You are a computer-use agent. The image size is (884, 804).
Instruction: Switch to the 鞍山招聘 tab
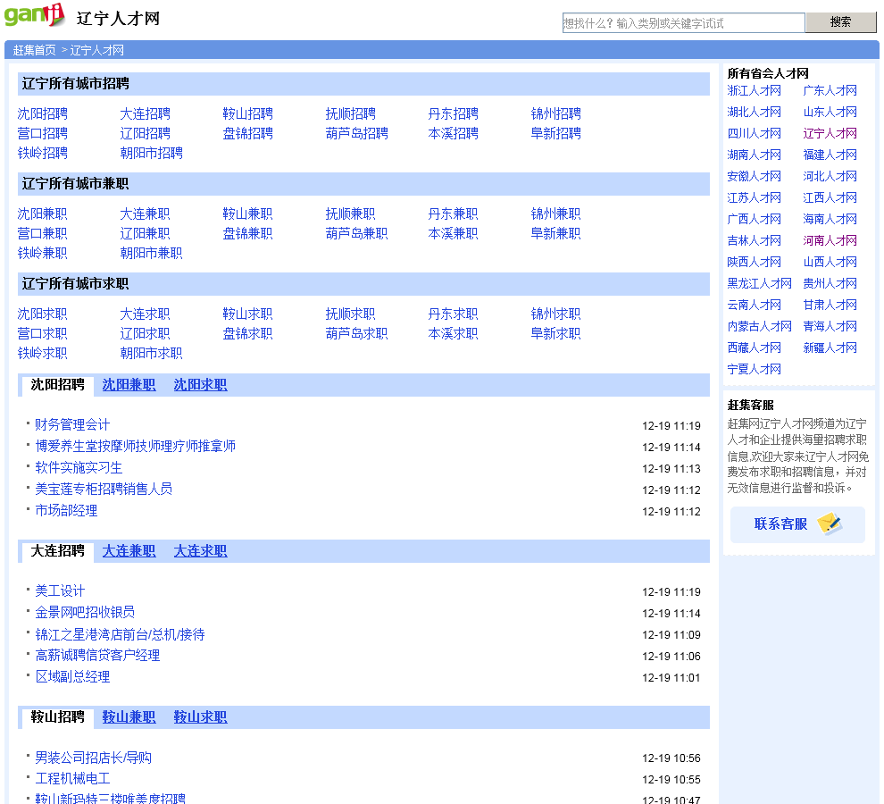[x=57, y=717]
